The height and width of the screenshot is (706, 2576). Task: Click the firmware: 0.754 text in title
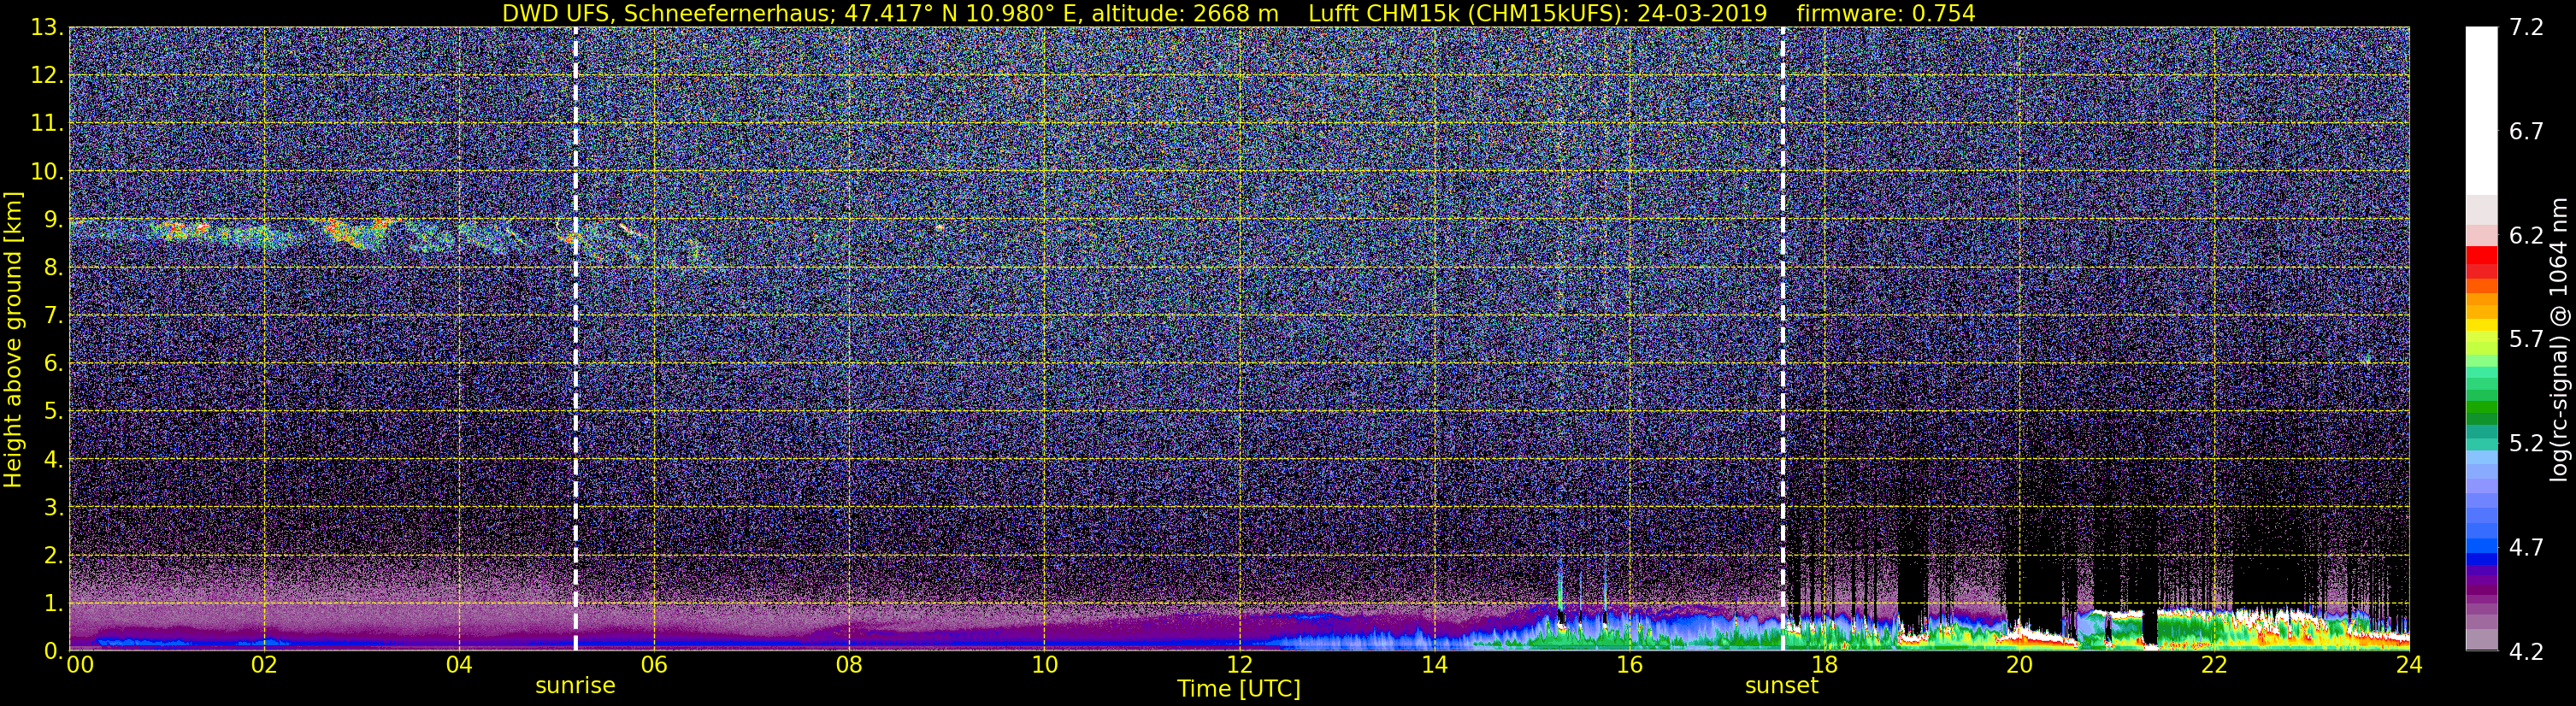(1885, 13)
